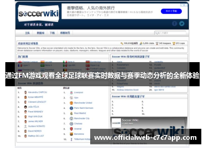Open user Andrea Antonino Scali's profile link
This screenshot has height=148, width=205.
[128, 90]
